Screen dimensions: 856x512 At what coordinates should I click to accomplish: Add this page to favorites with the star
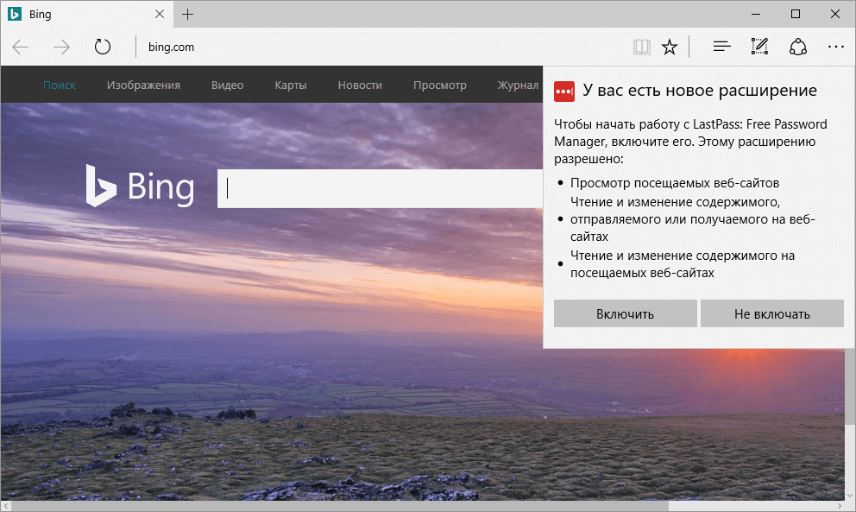[x=670, y=47]
